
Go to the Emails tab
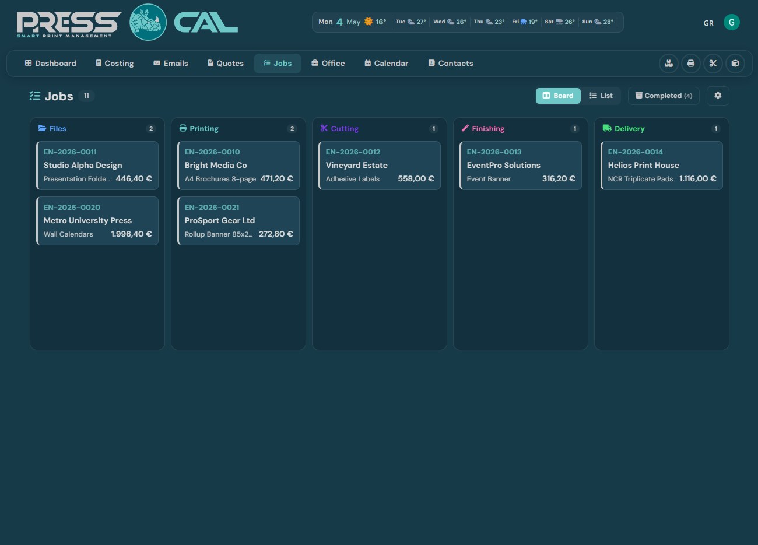pos(171,64)
